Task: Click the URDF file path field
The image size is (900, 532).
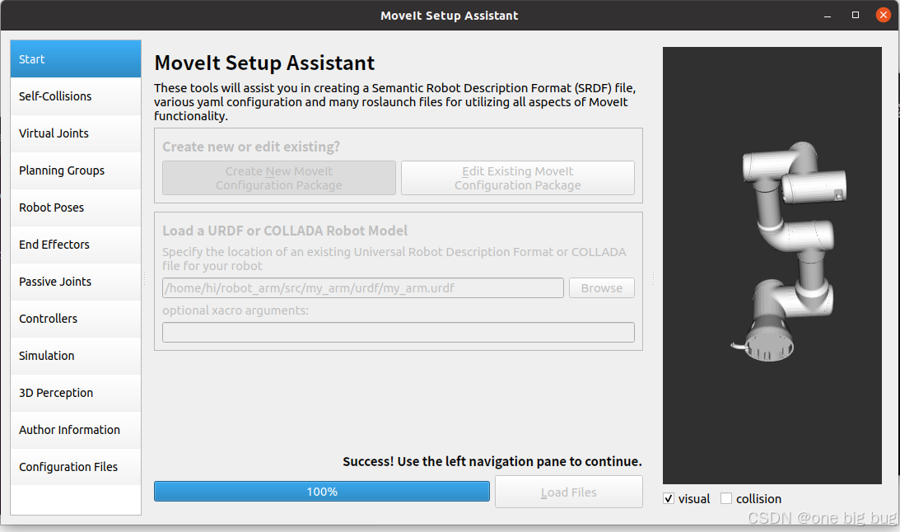Action: pos(363,288)
